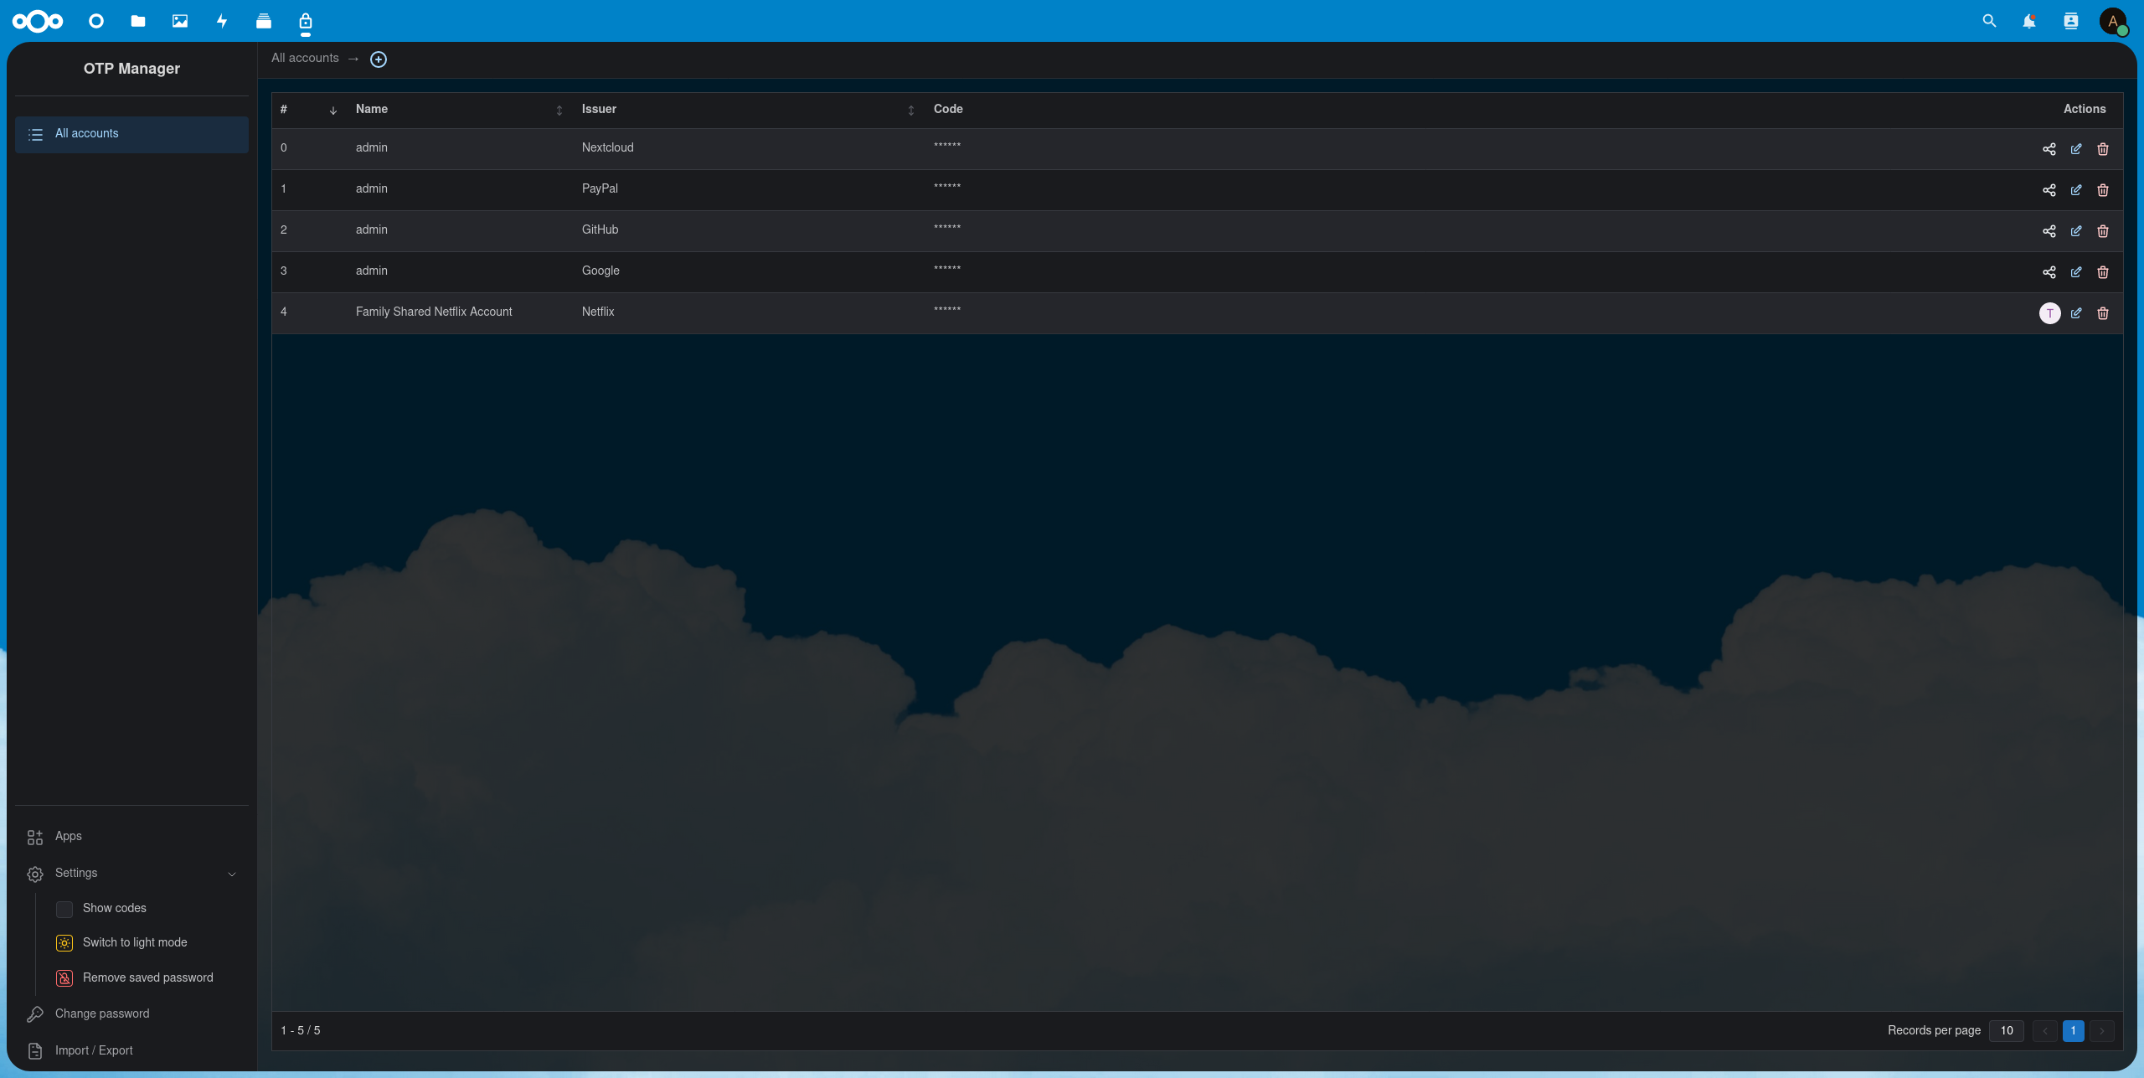The image size is (2144, 1078).
Task: Click the search magnifier icon
Action: [x=1989, y=21]
